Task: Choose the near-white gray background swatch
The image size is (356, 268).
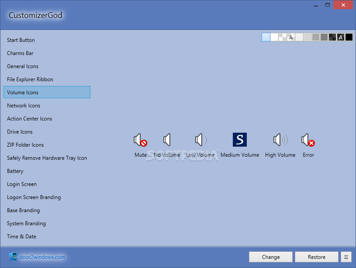Action: (x=299, y=37)
